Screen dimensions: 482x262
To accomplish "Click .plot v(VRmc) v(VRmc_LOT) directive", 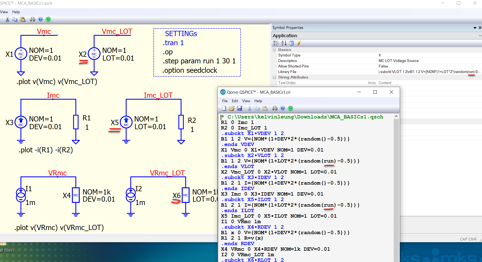I will tap(59, 228).
